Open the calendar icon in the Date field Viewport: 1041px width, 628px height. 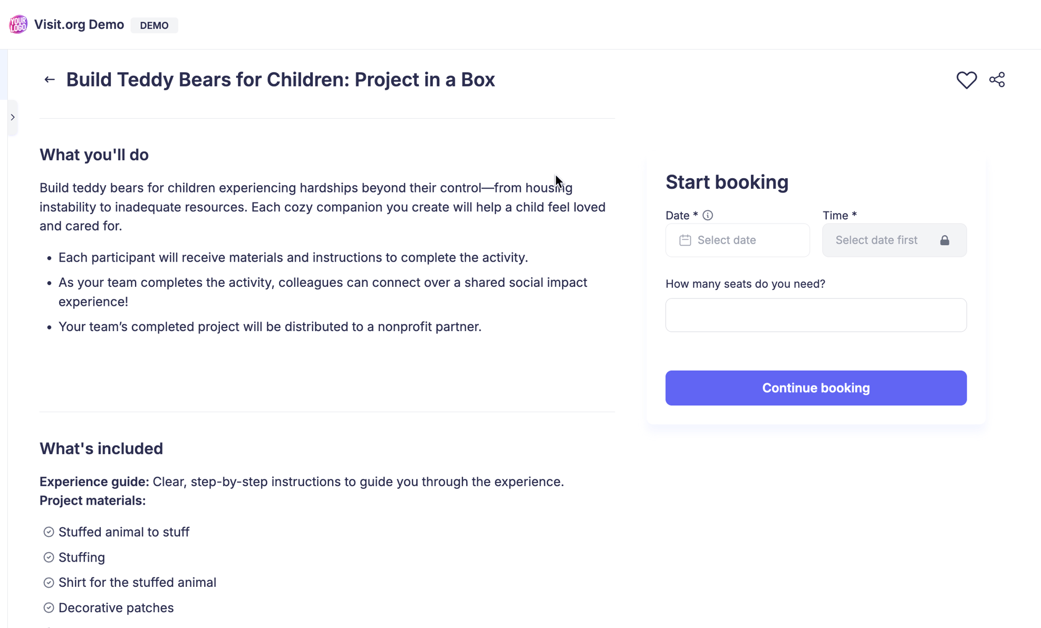pyautogui.click(x=685, y=240)
